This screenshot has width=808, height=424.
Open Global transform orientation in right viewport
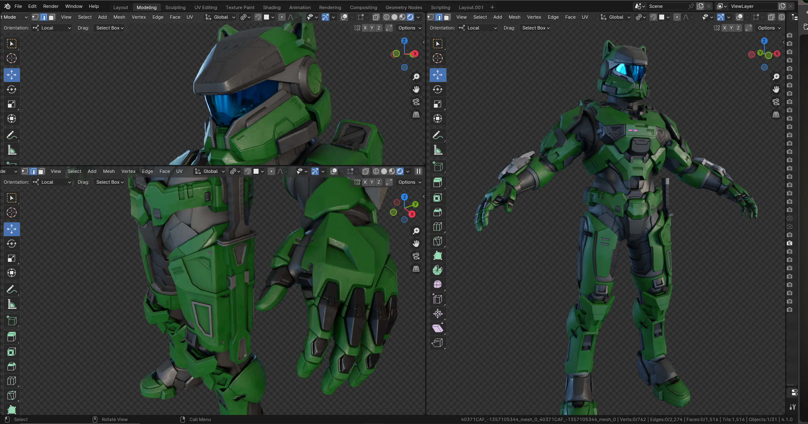pyautogui.click(x=615, y=17)
